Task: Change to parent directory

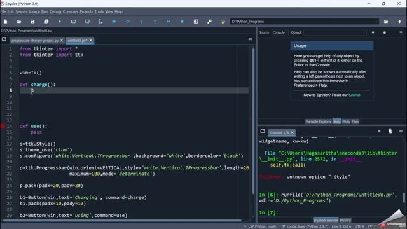Action: point(399,22)
